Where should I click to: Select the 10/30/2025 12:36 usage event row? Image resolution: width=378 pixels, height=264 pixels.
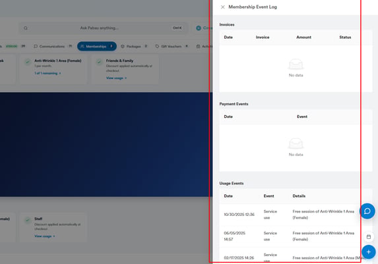tap(290, 215)
